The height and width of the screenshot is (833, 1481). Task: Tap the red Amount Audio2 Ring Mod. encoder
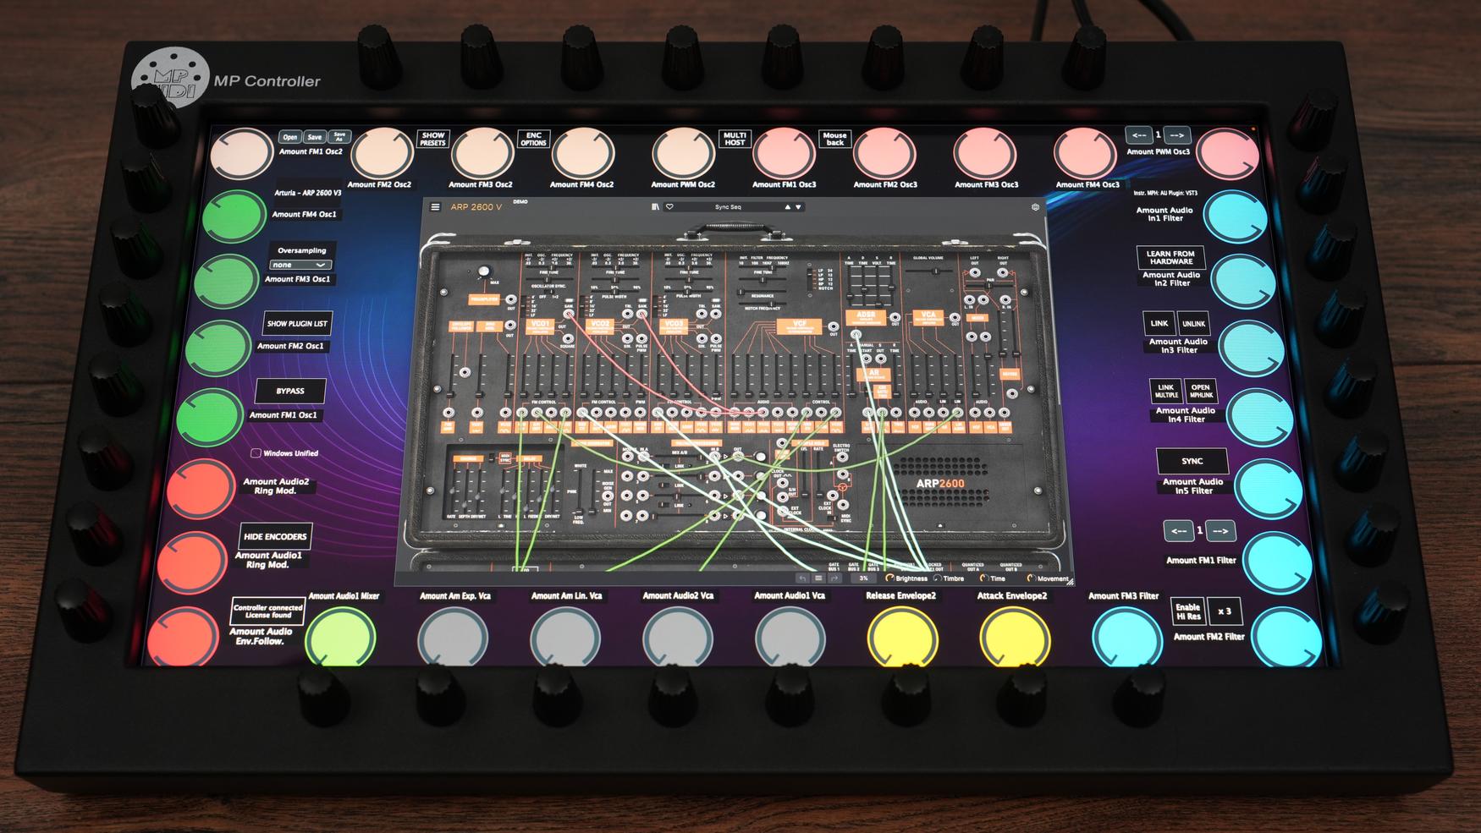pyautogui.click(x=201, y=488)
